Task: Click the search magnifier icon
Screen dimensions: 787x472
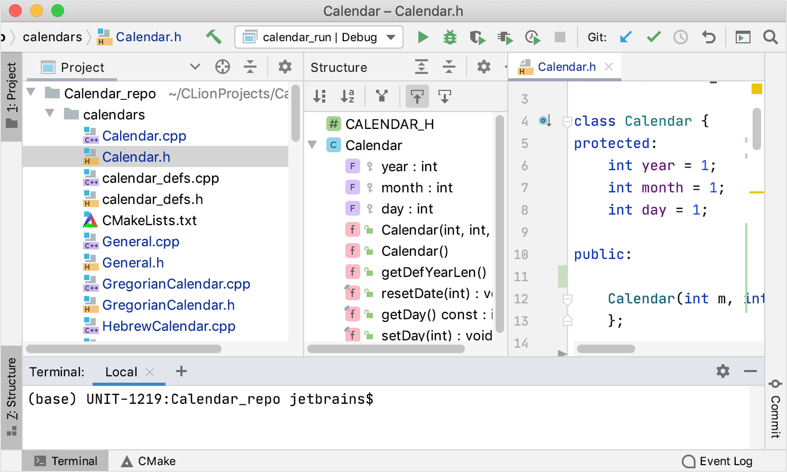Action: 770,37
